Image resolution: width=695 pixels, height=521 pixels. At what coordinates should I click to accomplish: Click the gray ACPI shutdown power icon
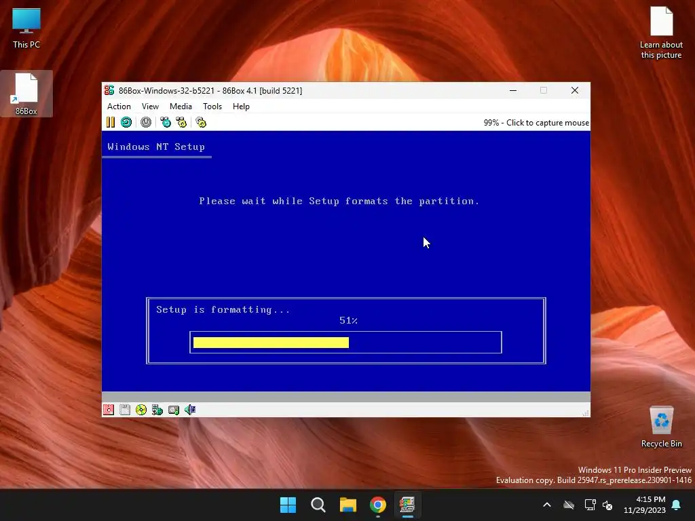click(146, 122)
